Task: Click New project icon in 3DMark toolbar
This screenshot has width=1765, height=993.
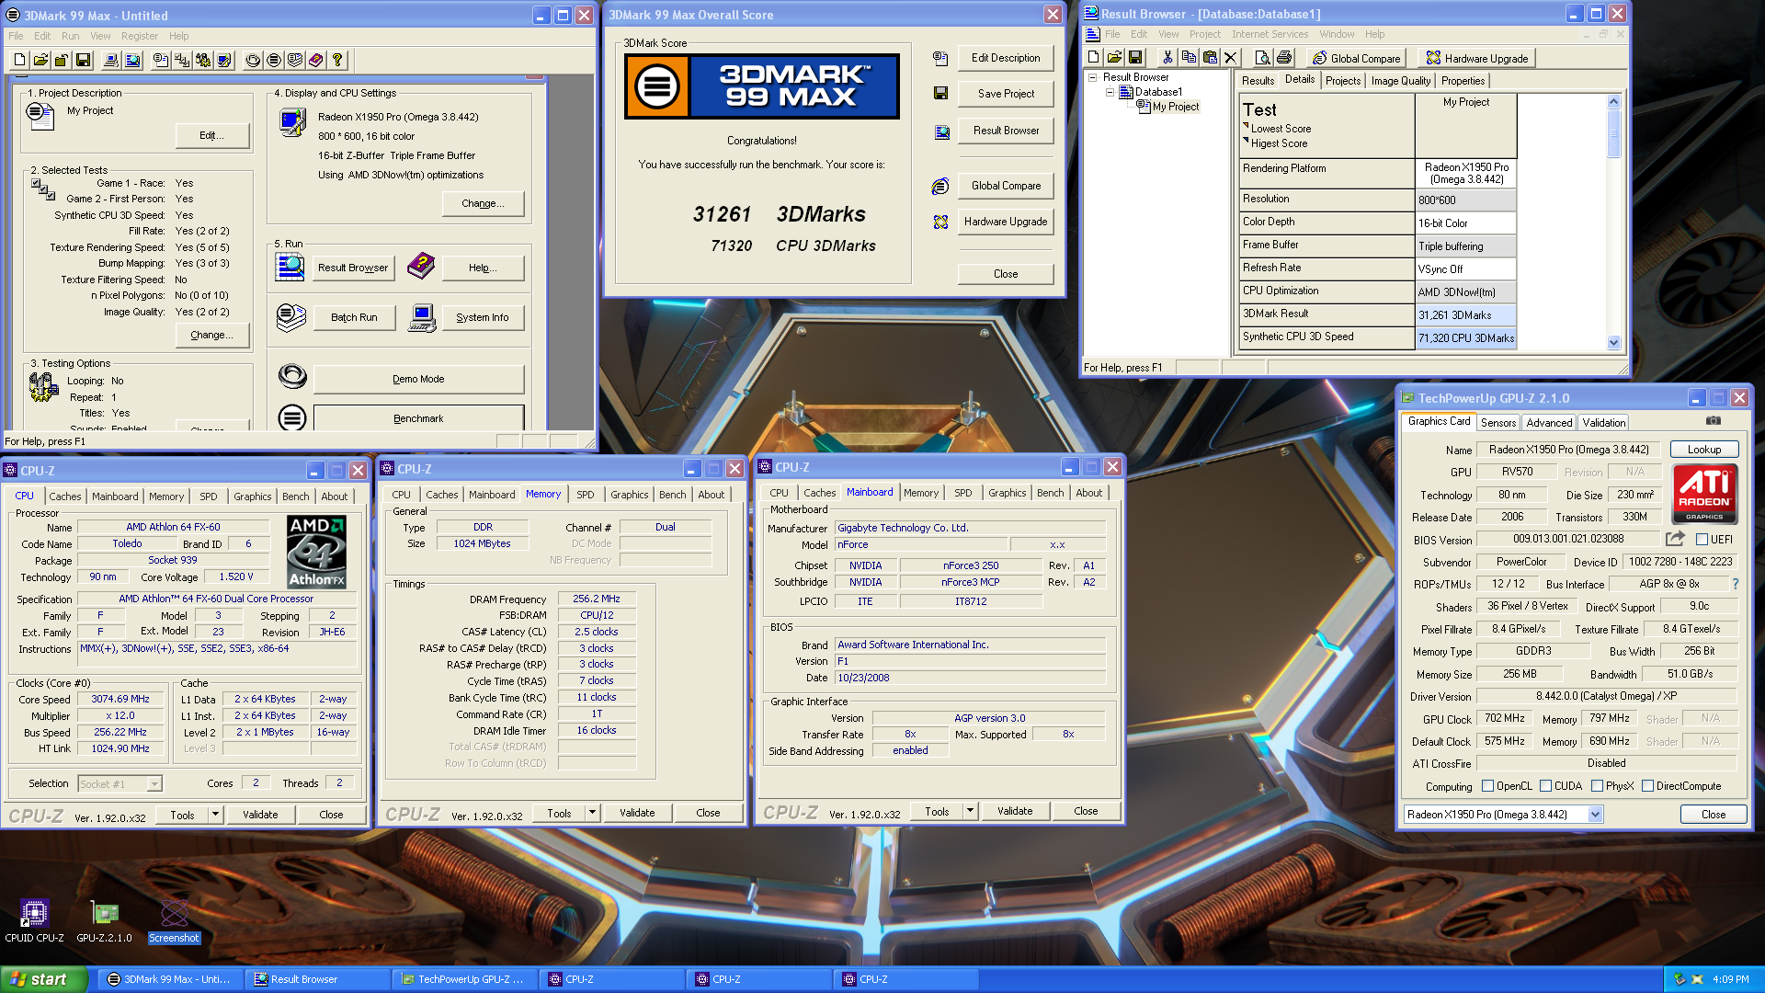Action: tap(19, 60)
